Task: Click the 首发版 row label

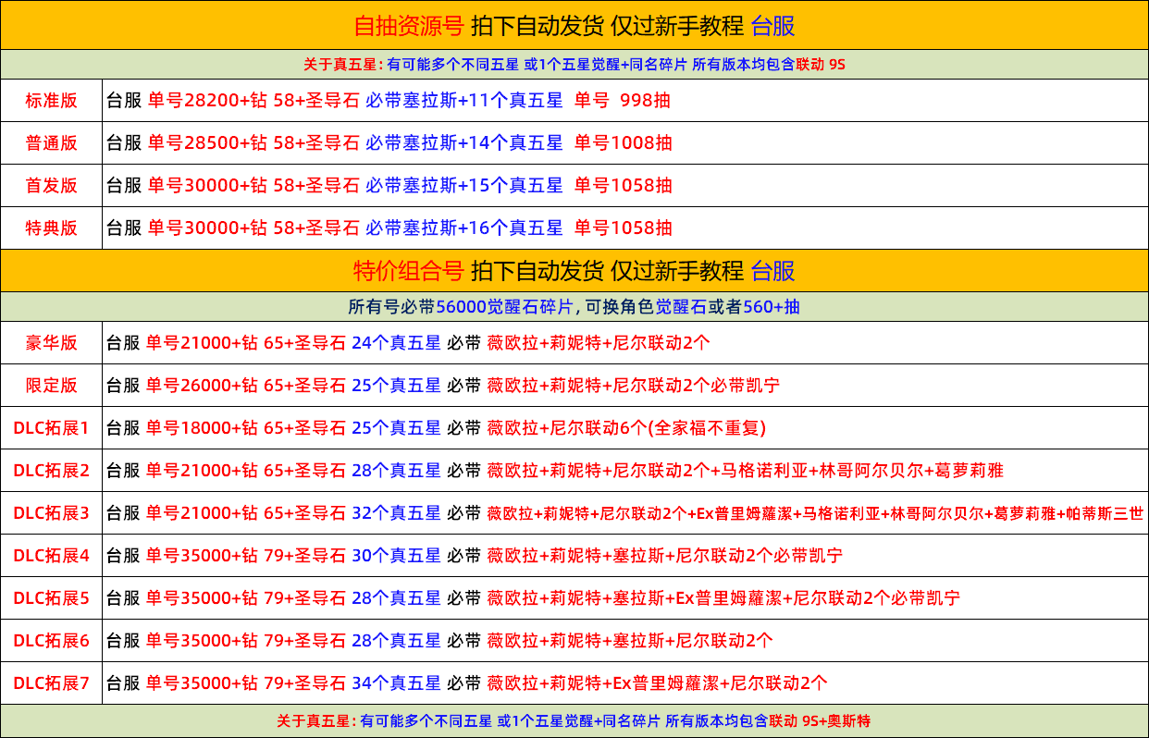Action: click(x=51, y=186)
